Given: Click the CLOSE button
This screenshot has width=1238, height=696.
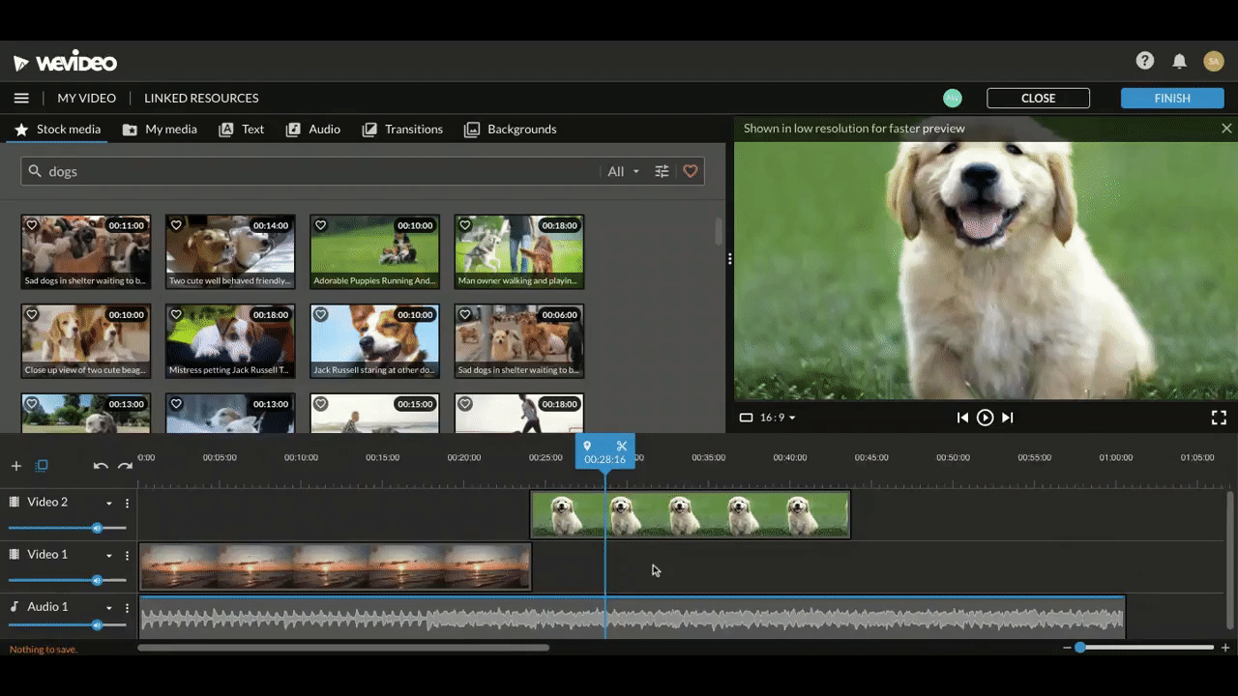Looking at the screenshot, I should point(1038,98).
